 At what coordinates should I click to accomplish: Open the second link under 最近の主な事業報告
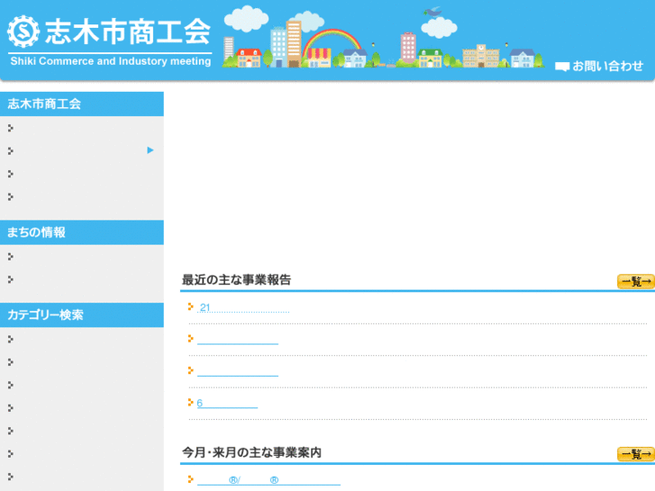[x=238, y=340]
